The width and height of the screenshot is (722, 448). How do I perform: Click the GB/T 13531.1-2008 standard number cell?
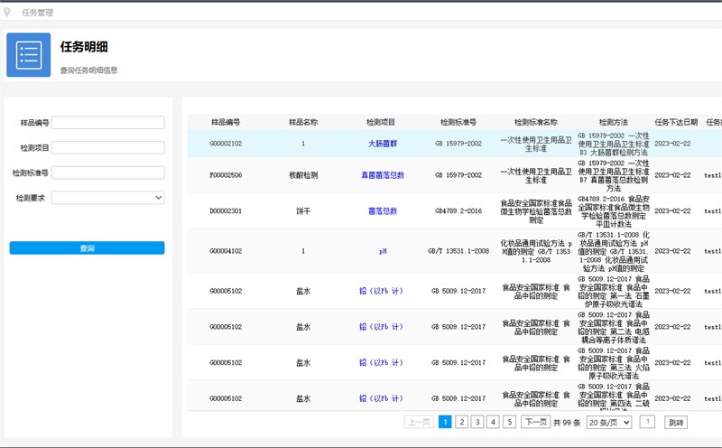pyautogui.click(x=458, y=251)
